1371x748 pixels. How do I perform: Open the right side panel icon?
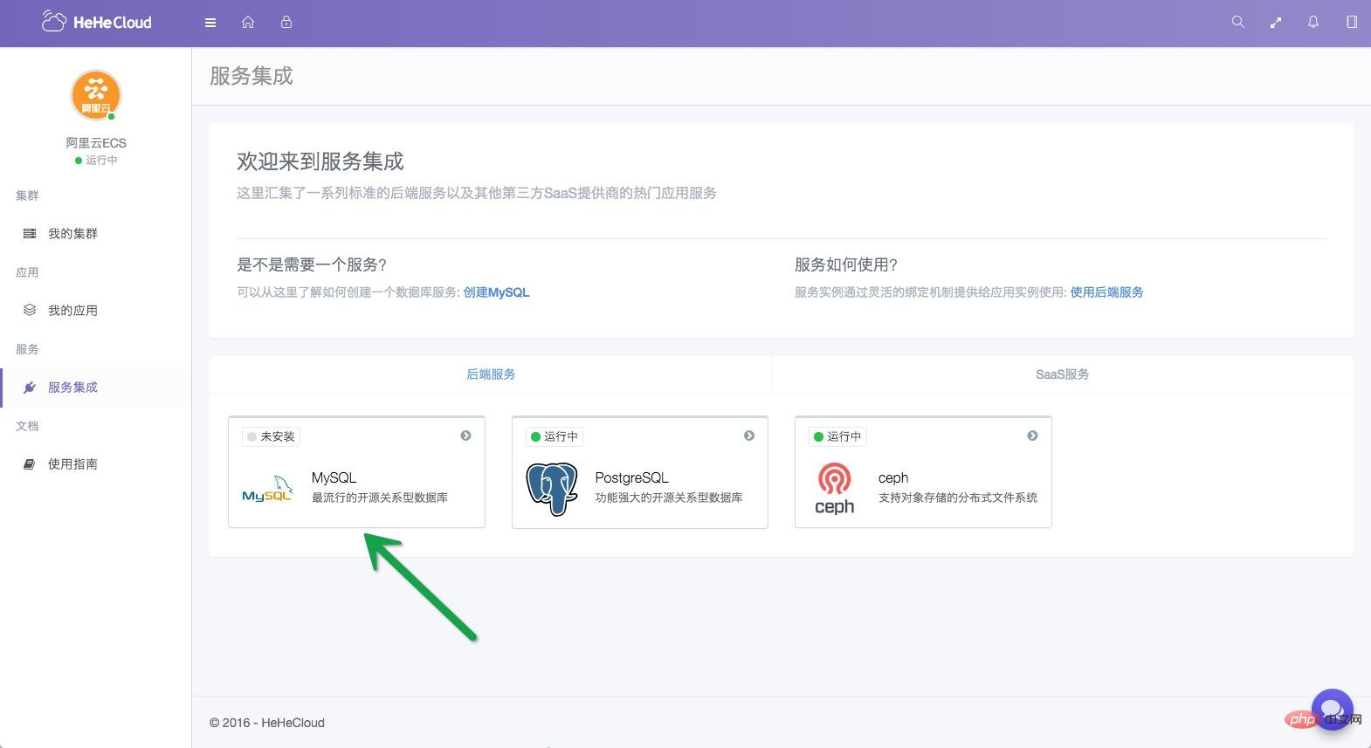point(1352,23)
